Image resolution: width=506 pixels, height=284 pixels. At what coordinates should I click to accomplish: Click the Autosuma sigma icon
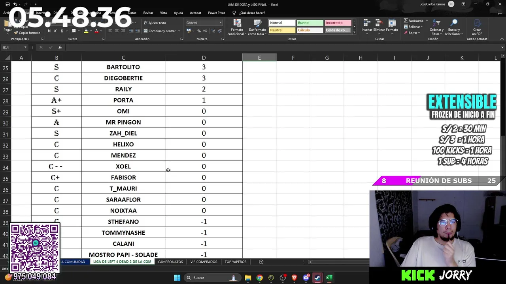point(406,21)
